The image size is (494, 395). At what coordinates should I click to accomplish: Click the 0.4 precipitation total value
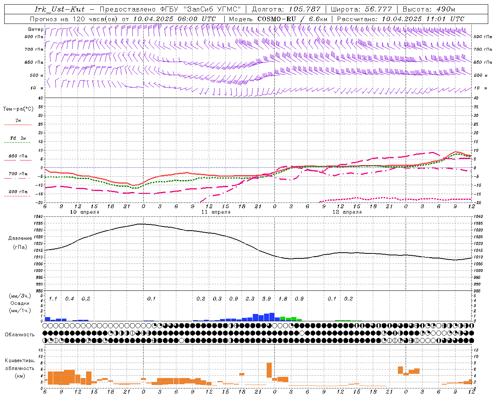point(69,299)
